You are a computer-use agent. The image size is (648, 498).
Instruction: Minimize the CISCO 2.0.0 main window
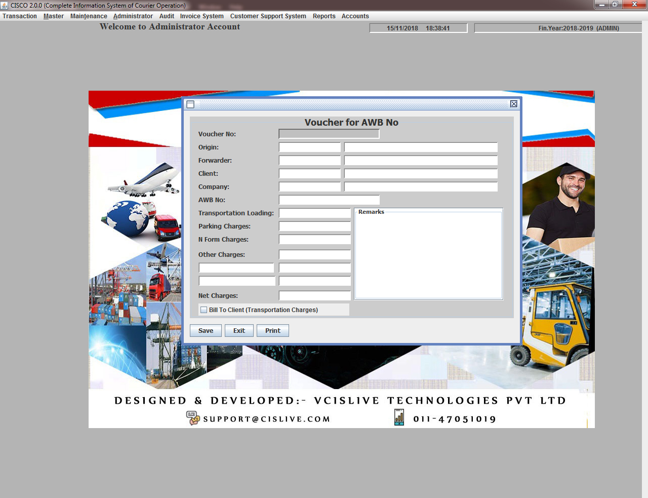601,5
